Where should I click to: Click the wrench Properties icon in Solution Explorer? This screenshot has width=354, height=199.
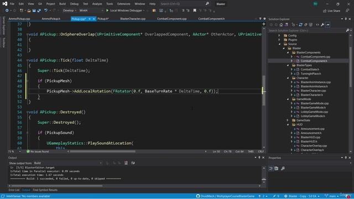tap(322, 25)
